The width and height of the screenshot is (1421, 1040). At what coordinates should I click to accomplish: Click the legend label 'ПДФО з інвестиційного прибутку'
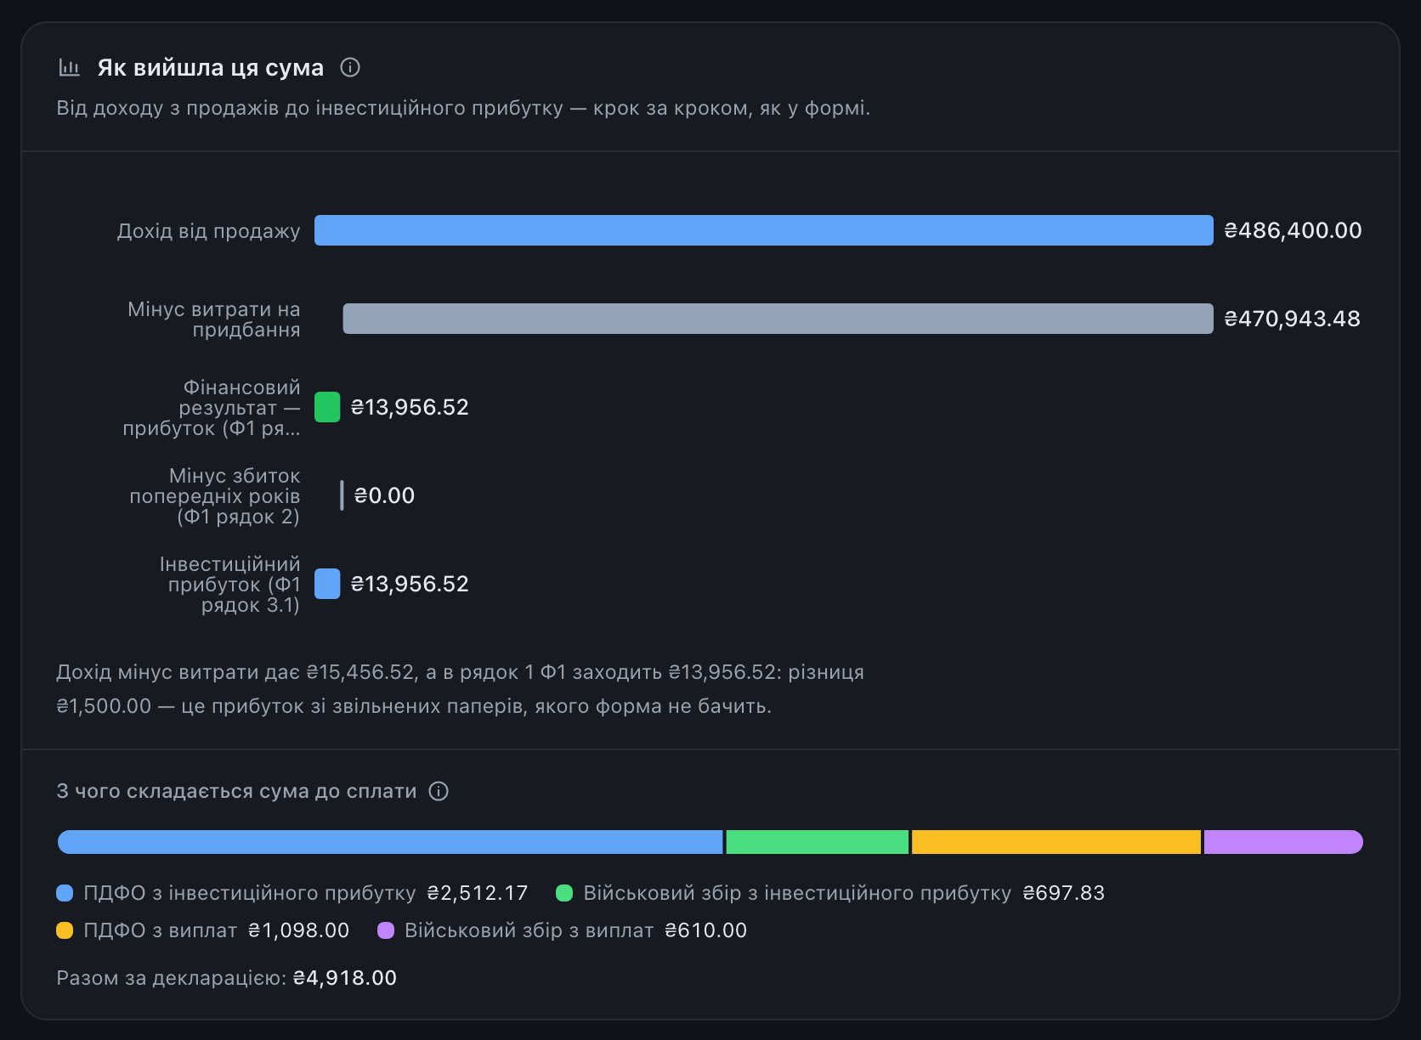[x=250, y=893]
